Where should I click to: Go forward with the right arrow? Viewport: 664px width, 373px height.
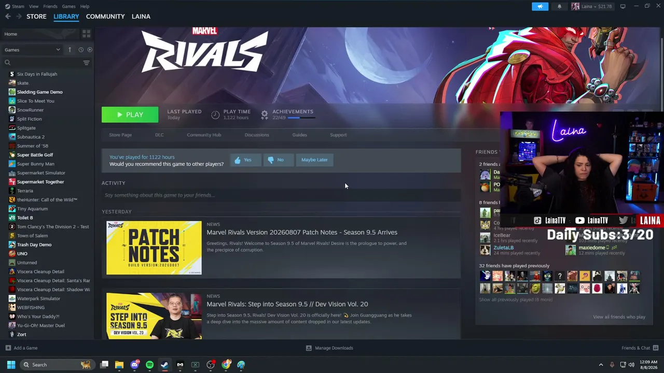pyautogui.click(x=19, y=17)
